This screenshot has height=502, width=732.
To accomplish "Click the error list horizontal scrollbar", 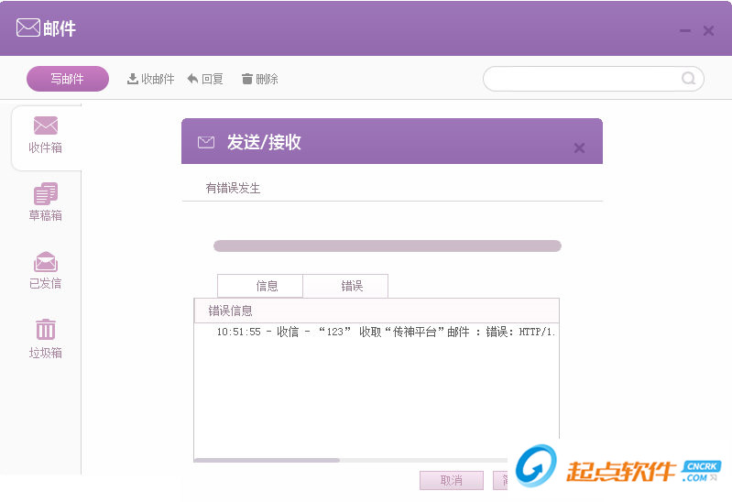I will pos(267,460).
